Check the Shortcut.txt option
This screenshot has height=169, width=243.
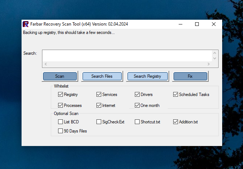[137, 122]
